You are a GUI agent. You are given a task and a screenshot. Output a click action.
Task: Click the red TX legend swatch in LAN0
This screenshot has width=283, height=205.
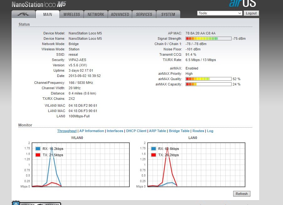(153, 155)
